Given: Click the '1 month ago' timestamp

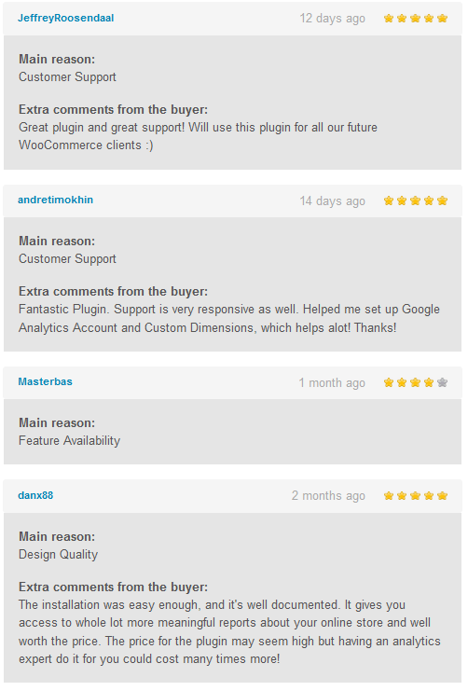Looking at the screenshot, I should pos(332,382).
